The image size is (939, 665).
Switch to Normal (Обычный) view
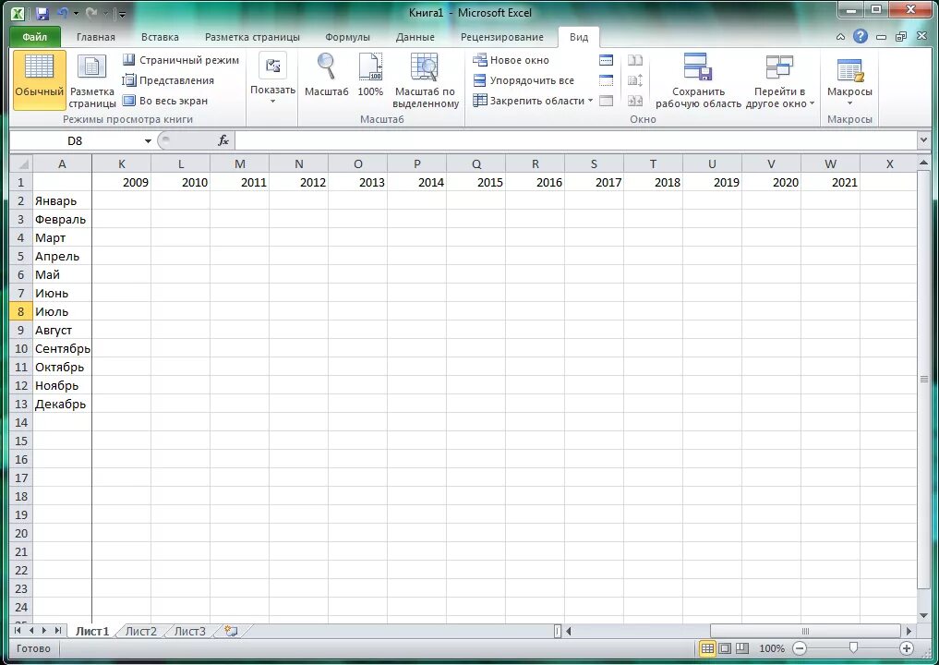39,80
